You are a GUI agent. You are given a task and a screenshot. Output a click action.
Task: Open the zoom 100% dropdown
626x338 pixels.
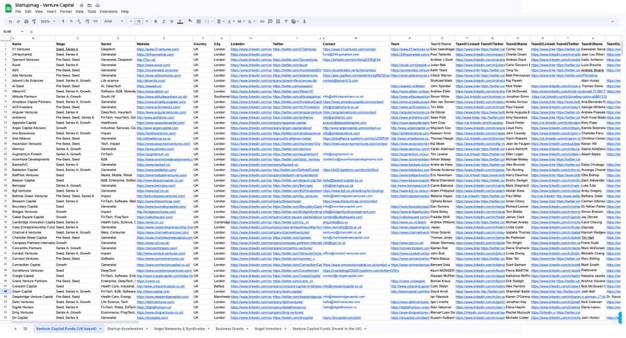click(x=48, y=21)
